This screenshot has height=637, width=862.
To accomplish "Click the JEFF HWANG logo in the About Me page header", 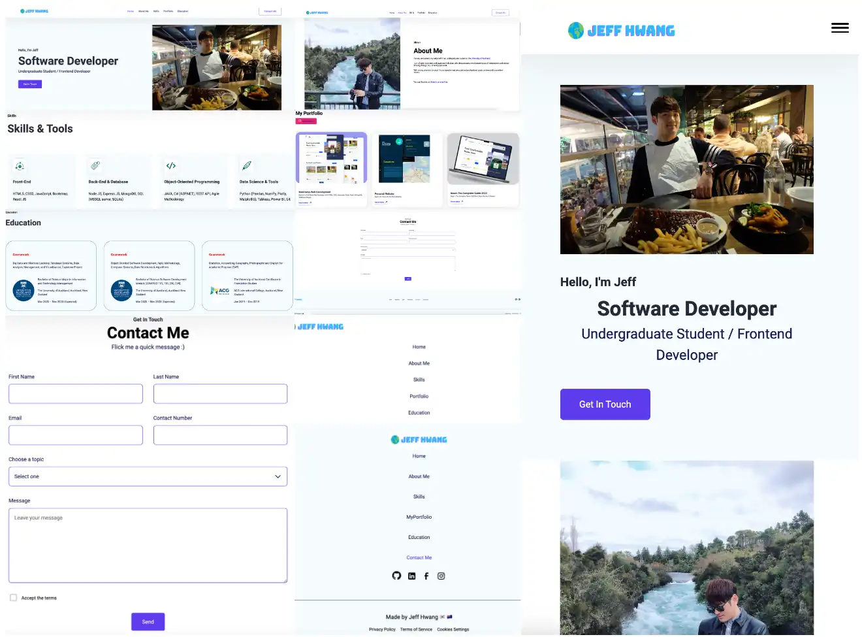I will [x=316, y=12].
